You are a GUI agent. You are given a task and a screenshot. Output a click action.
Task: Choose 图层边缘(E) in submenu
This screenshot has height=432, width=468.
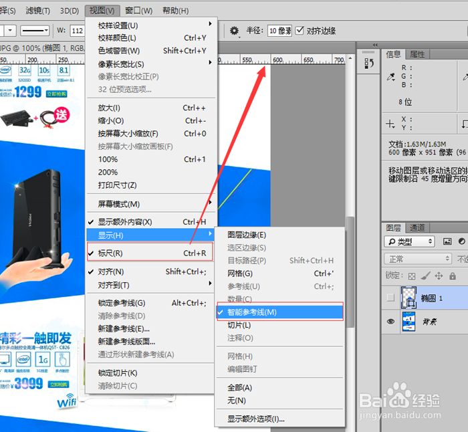280,235
